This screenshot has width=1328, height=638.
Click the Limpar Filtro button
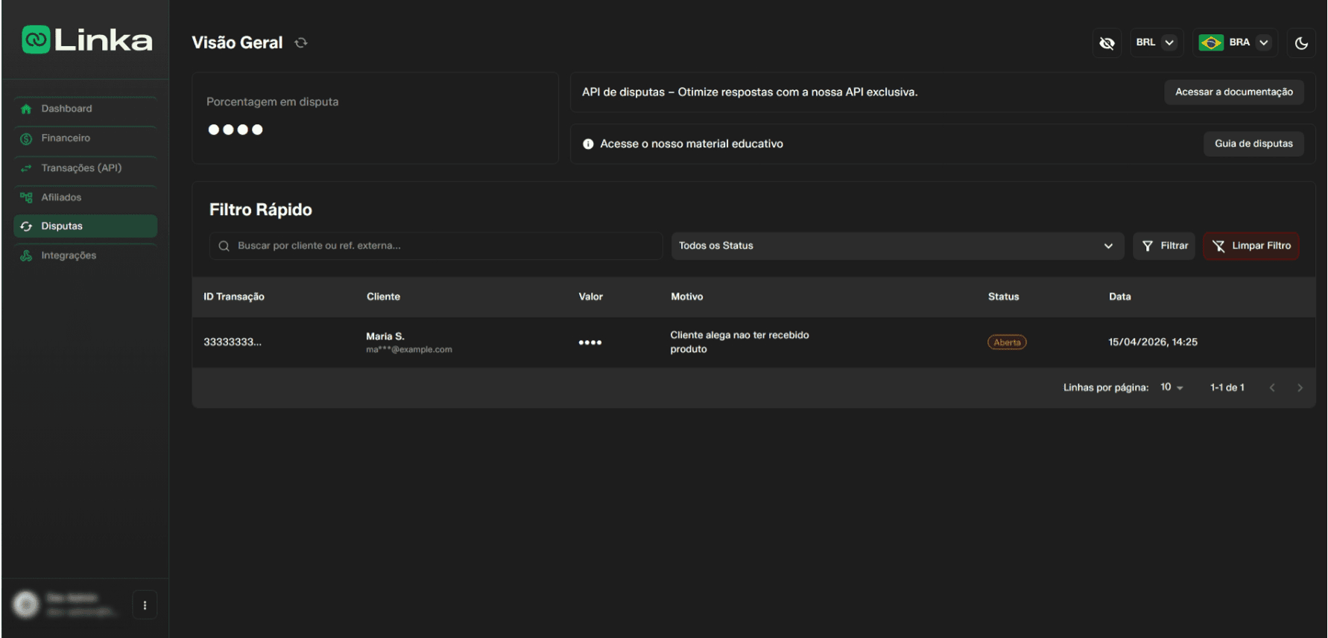(x=1251, y=246)
